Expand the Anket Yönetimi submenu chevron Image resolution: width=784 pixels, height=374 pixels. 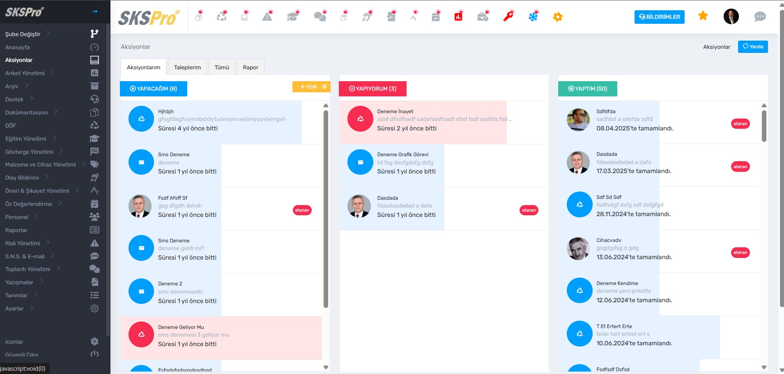pyautogui.click(x=53, y=73)
